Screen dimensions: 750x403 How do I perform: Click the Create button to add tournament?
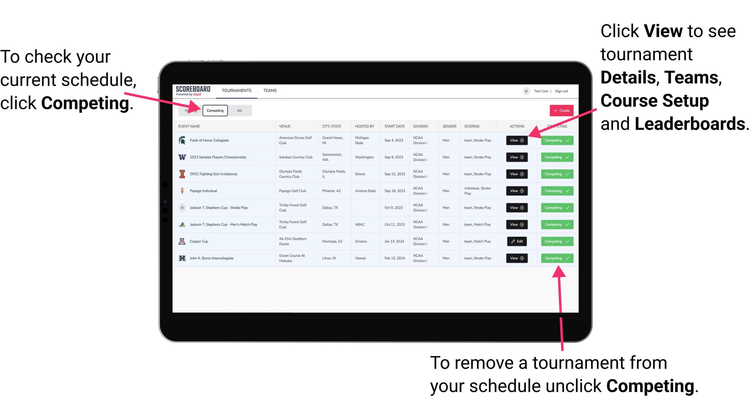(x=560, y=110)
